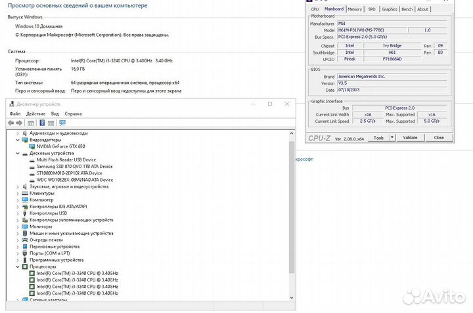Click the blue Help icon in toolbar
This screenshot has height=313, width=473.
coord(42,123)
